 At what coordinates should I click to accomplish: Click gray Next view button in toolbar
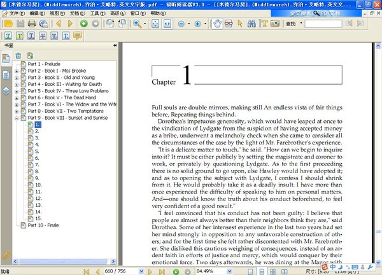[95, 24]
